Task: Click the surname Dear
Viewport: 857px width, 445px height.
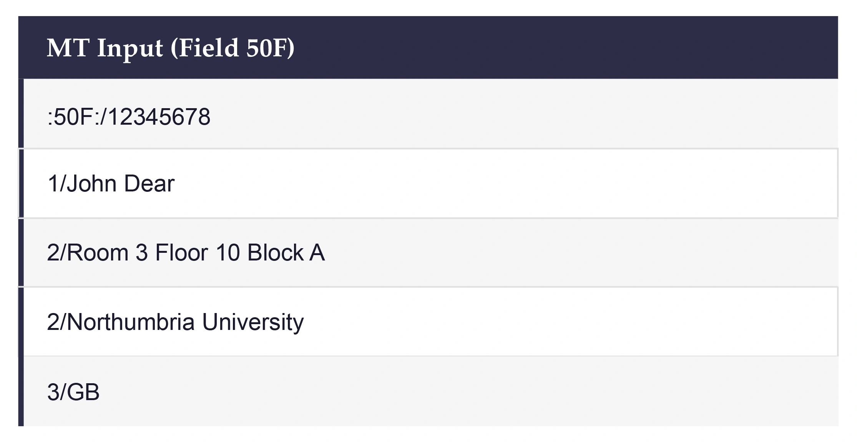Action: click(x=149, y=183)
